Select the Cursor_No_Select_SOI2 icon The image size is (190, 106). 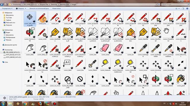click(68, 79)
